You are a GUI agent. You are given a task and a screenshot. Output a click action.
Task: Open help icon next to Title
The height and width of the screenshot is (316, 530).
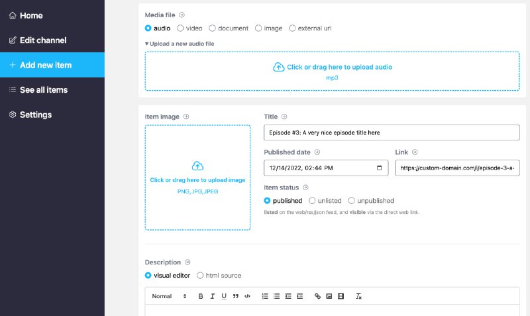(284, 117)
